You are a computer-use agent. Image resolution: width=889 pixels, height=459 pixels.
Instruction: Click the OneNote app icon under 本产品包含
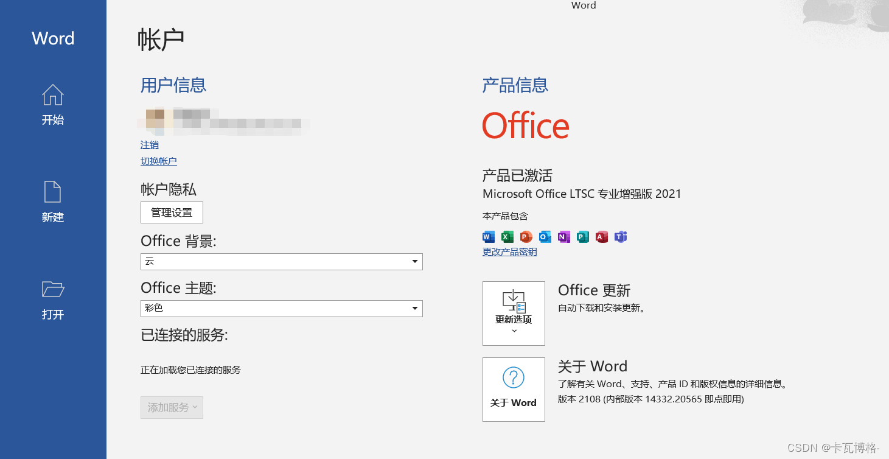[564, 237]
